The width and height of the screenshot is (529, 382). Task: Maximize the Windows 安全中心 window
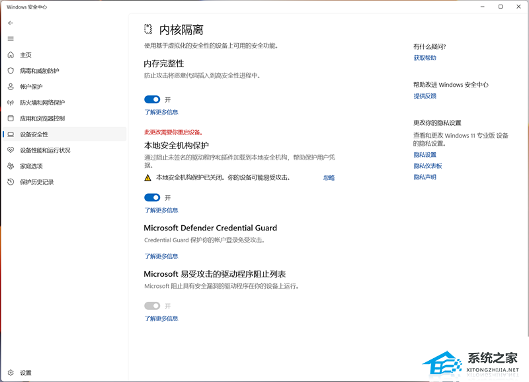501,7
